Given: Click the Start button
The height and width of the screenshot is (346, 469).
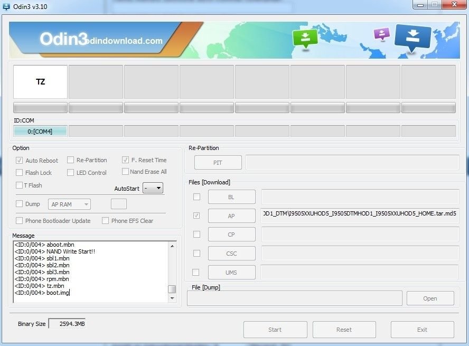Looking at the screenshot, I should [x=275, y=330].
